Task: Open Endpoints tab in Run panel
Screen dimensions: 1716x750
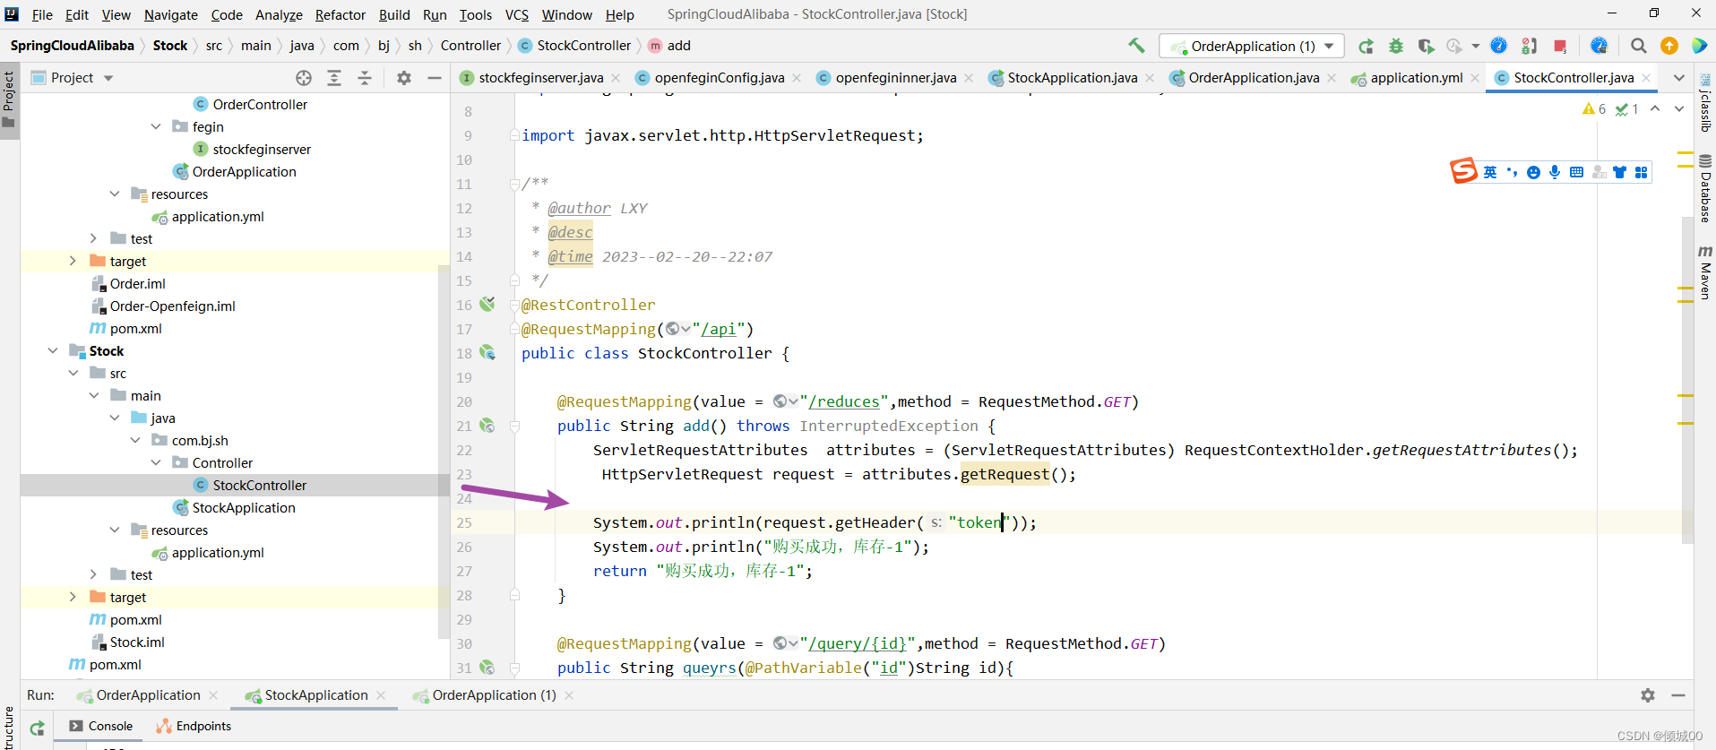Action: (194, 727)
